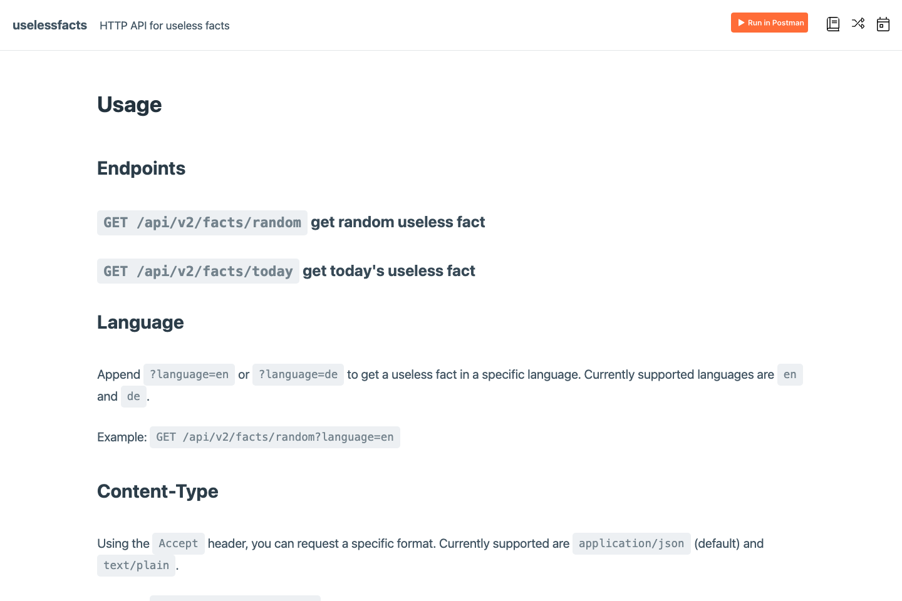Click the HTTP API for useless facts subtitle
The height and width of the screenshot is (601, 902).
point(164,26)
